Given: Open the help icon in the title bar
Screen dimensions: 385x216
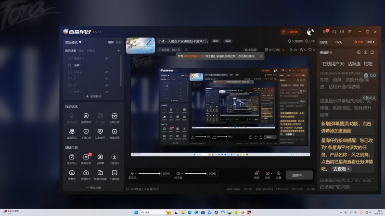Looking at the screenshot, I should [342, 32].
